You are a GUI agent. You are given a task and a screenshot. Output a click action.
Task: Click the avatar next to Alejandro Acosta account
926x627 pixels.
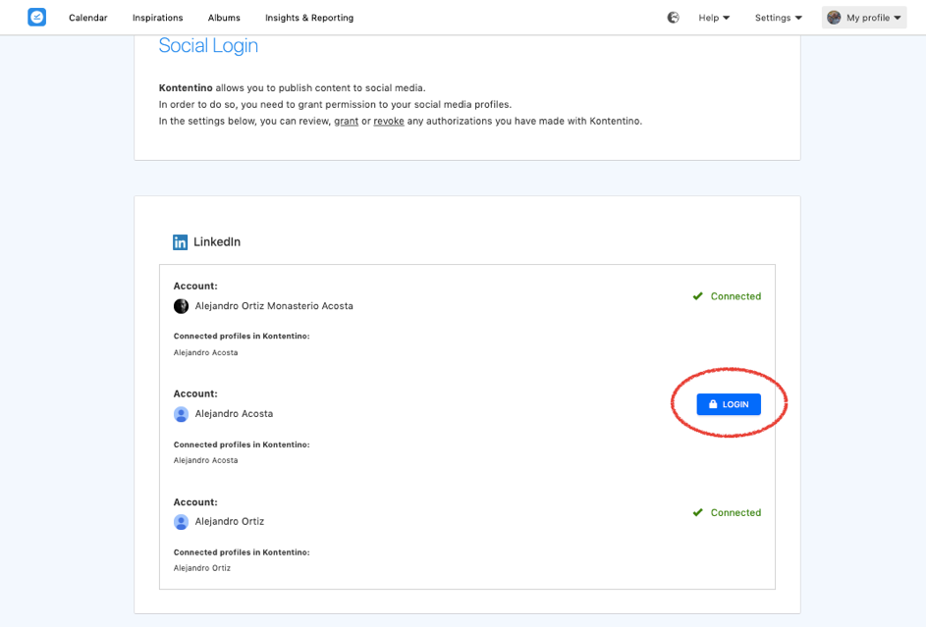(182, 414)
